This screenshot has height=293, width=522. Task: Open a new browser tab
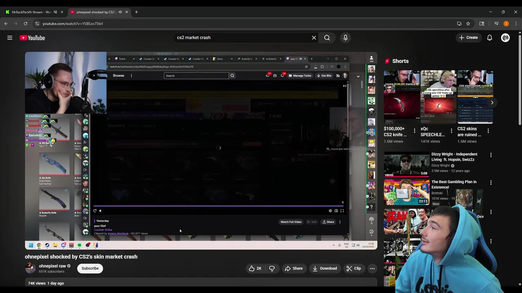pyautogui.click(x=136, y=12)
